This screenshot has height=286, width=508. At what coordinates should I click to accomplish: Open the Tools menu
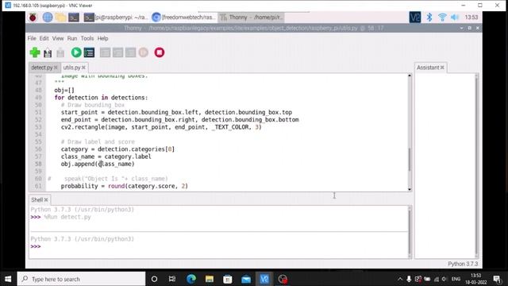(87, 38)
